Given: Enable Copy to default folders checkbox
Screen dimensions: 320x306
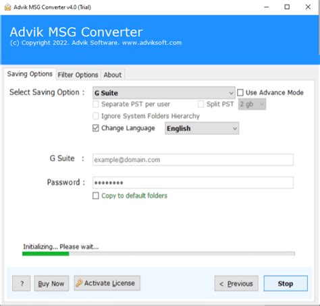Looking at the screenshot, I should click(96, 195).
